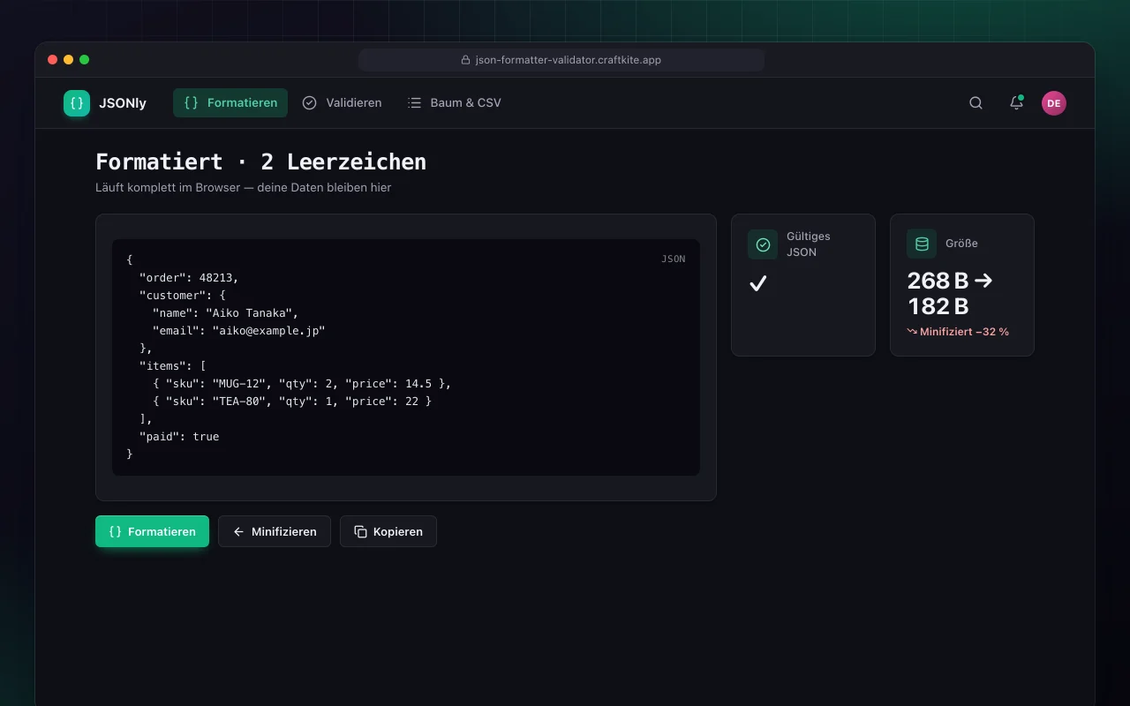Click the MUG-12 item line
Viewport: 1130px width, 706px height.
pos(302,383)
